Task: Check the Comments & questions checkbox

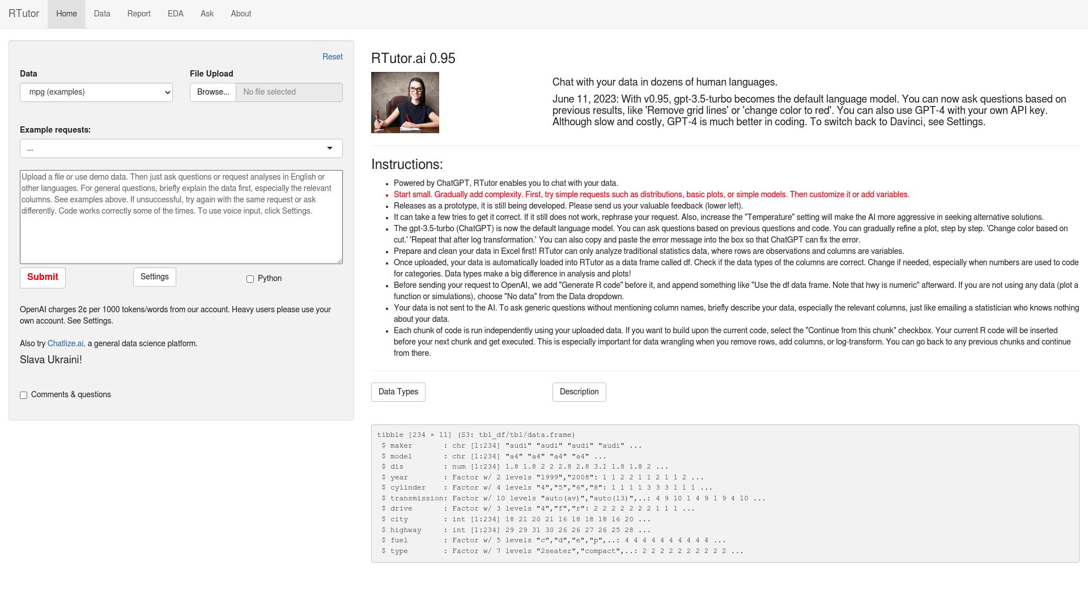Action: pyautogui.click(x=24, y=395)
